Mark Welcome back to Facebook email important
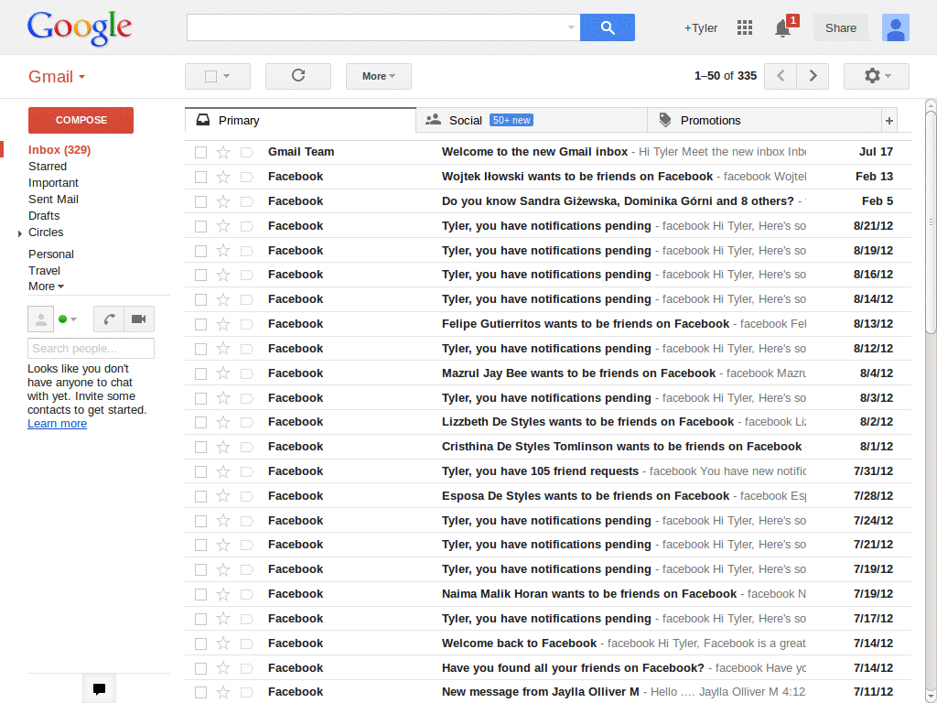 [247, 644]
